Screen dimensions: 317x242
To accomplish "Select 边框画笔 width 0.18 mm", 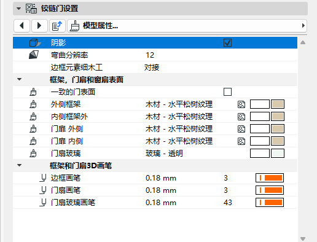I will [x=161, y=178].
